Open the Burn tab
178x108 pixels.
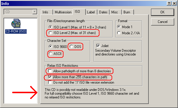click(128, 12)
